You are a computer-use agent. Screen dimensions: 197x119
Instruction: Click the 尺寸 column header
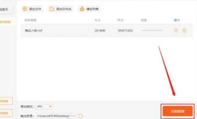coord(120,20)
